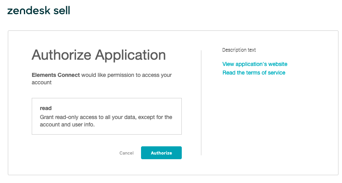
Task: Click the vertical divider between panel columns
Action: pyautogui.click(x=201, y=102)
